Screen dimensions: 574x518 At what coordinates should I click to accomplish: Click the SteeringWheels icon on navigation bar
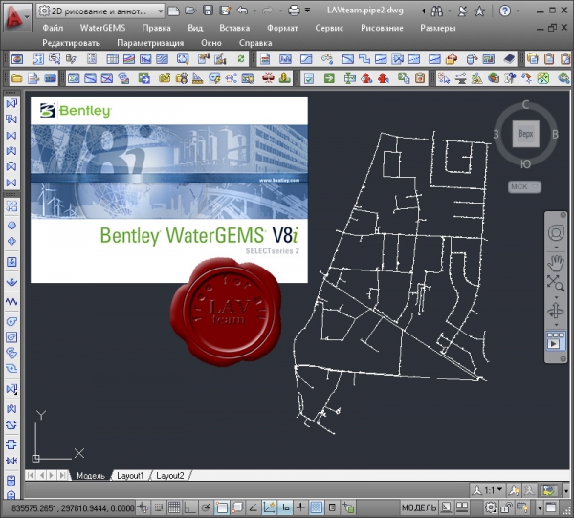pos(556,233)
